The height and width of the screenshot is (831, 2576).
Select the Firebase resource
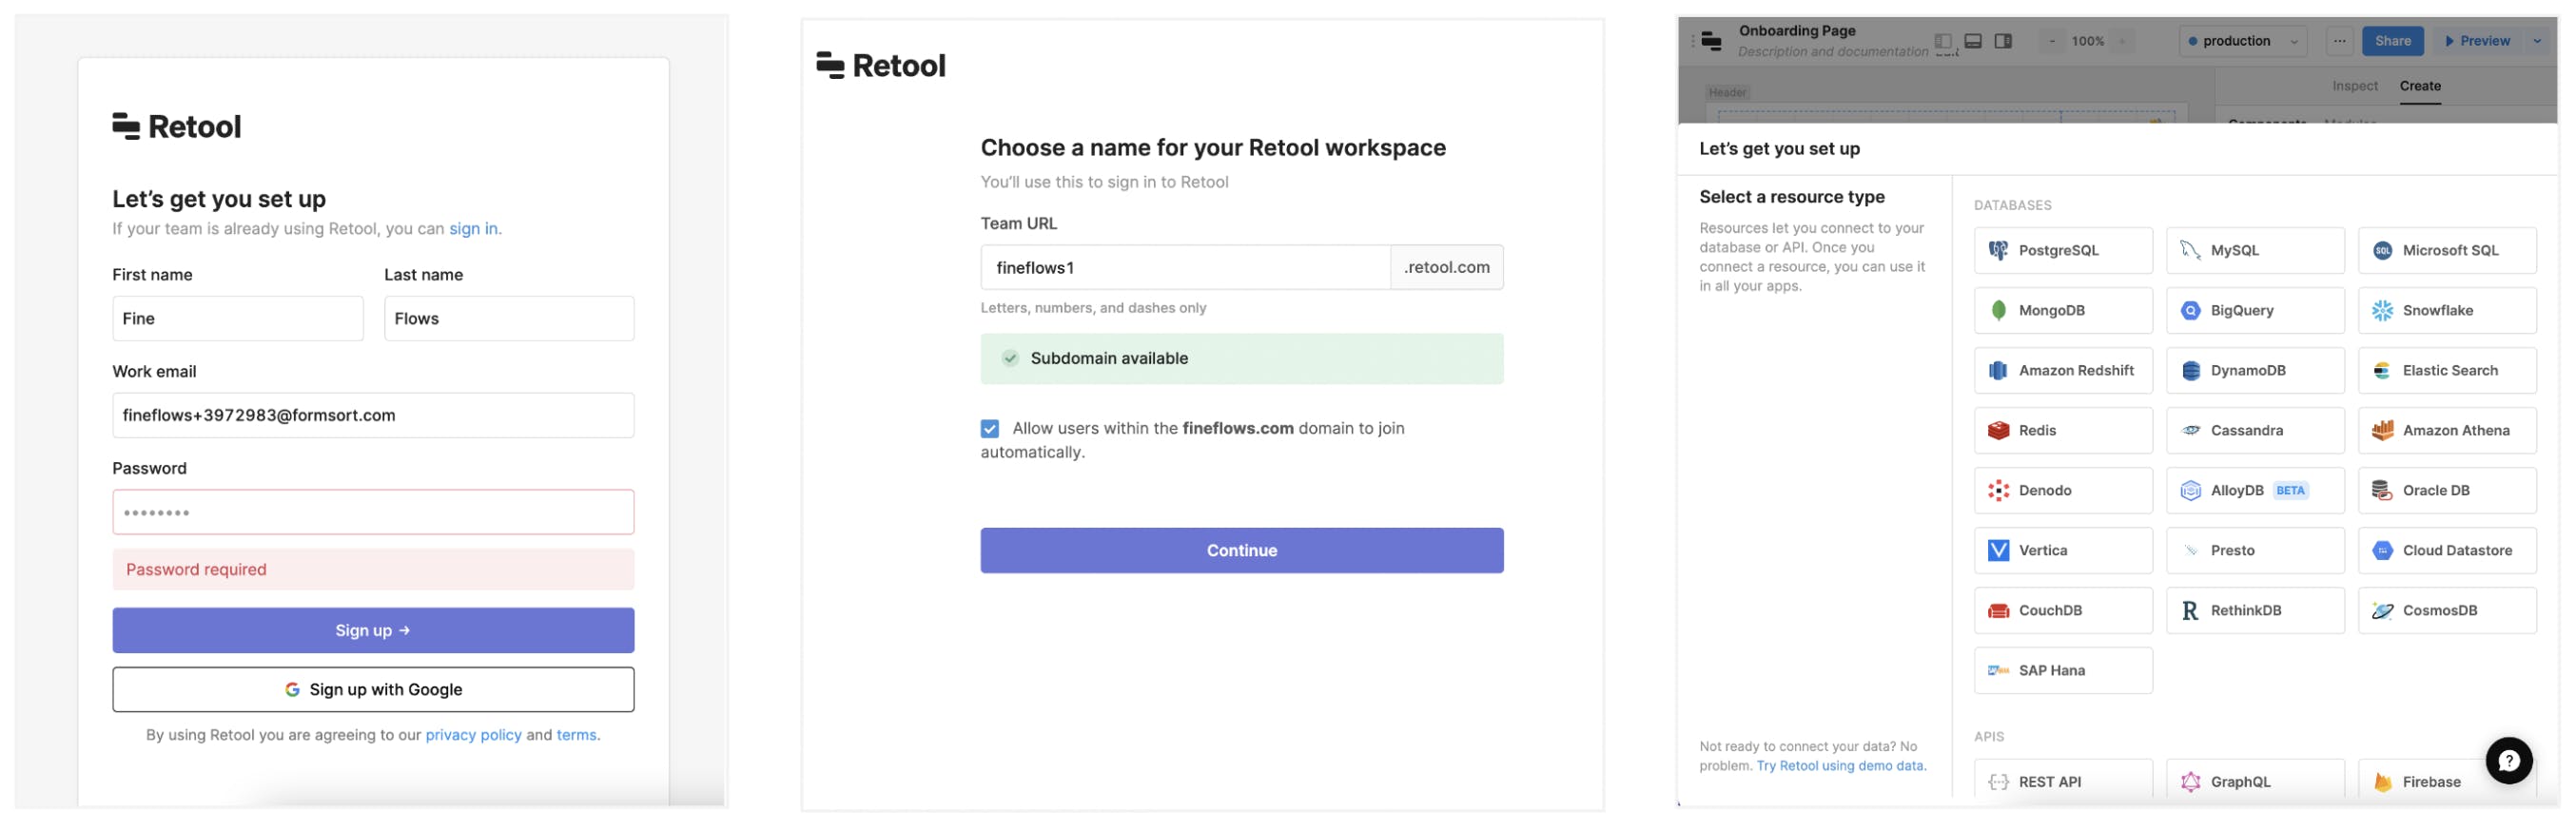(x=2446, y=780)
